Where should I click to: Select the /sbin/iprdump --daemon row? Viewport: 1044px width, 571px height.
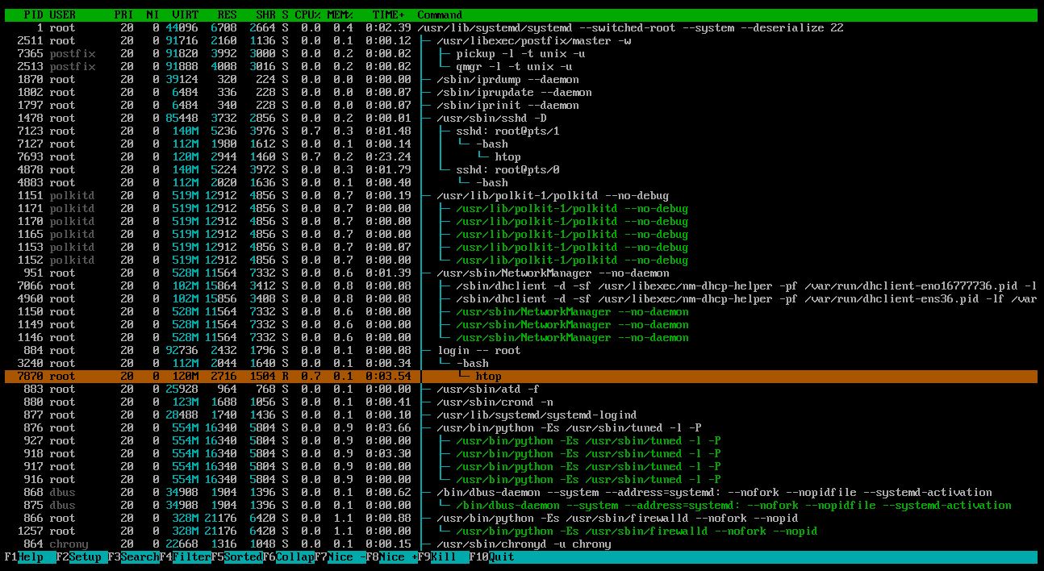click(520, 79)
